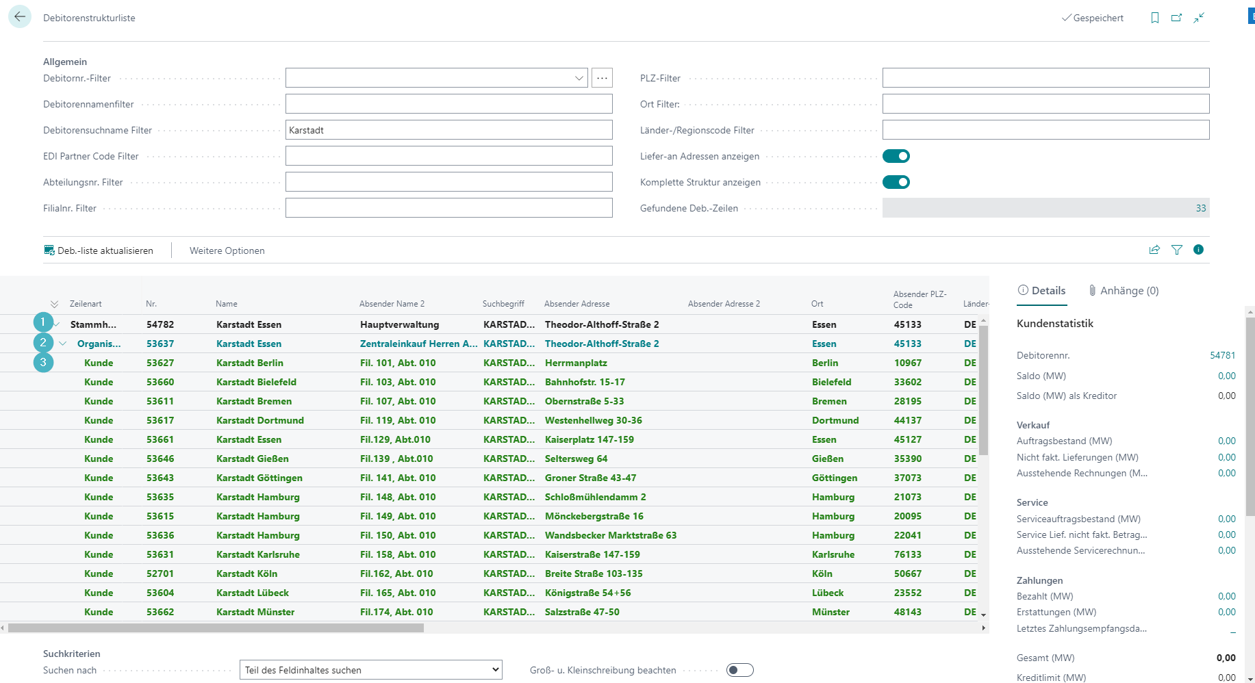
Task: Click the back arrow button
Action: click(x=20, y=17)
